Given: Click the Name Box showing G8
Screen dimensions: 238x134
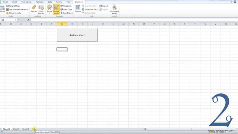Looking at the screenshot, I should pos(7,20).
